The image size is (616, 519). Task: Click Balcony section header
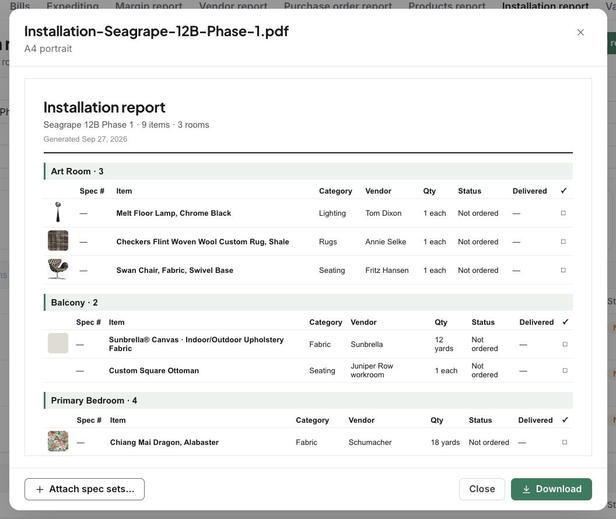click(x=308, y=302)
